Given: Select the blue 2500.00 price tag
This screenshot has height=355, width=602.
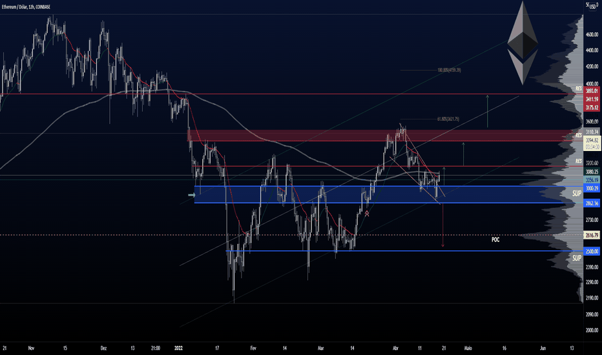Looking at the screenshot, I should point(592,251).
